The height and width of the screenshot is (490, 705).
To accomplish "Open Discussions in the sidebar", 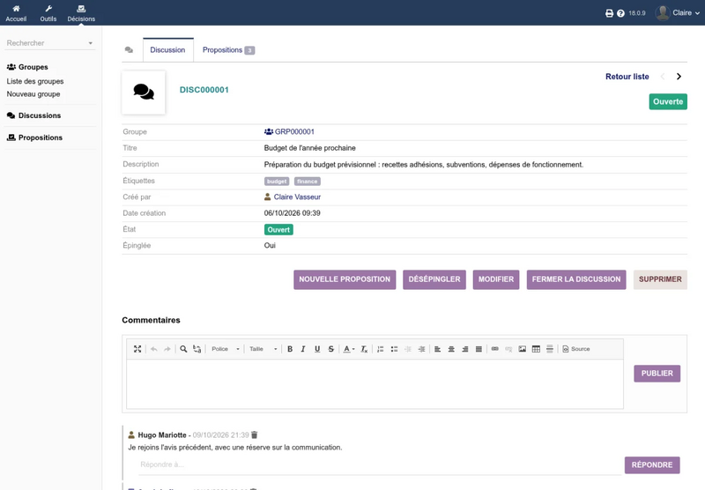I will click(33, 115).
